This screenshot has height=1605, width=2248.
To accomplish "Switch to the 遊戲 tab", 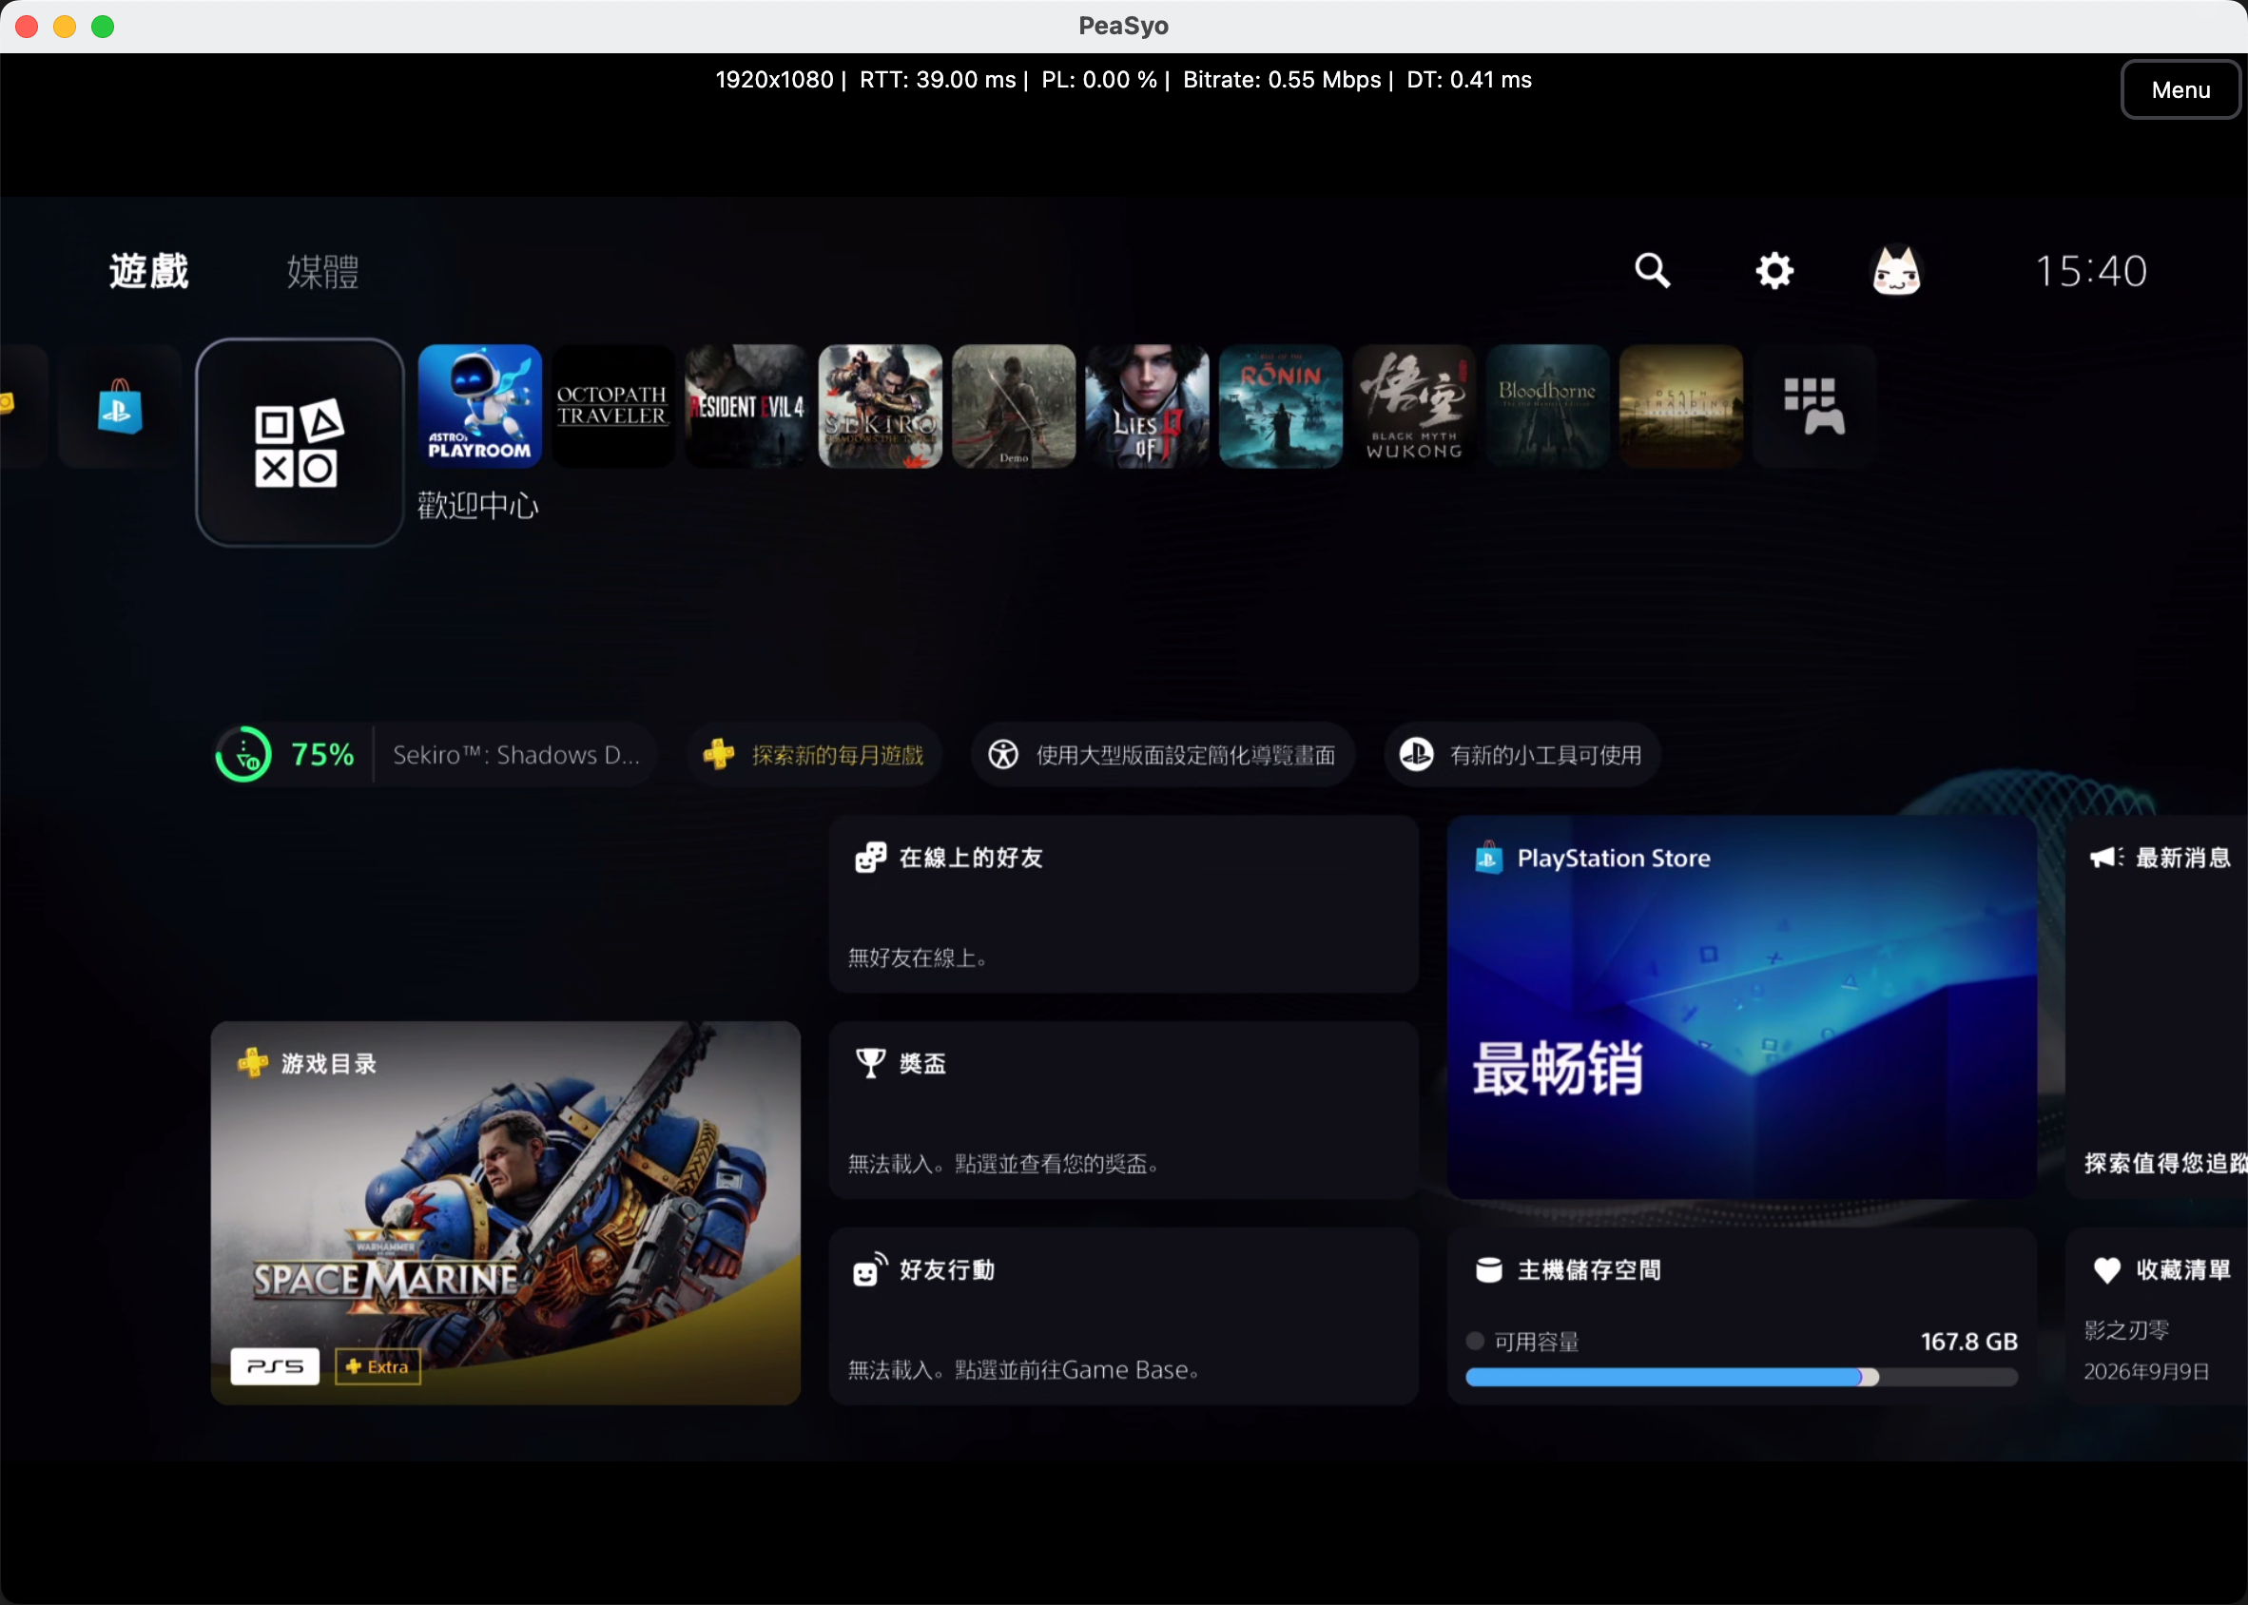I will pos(149,272).
